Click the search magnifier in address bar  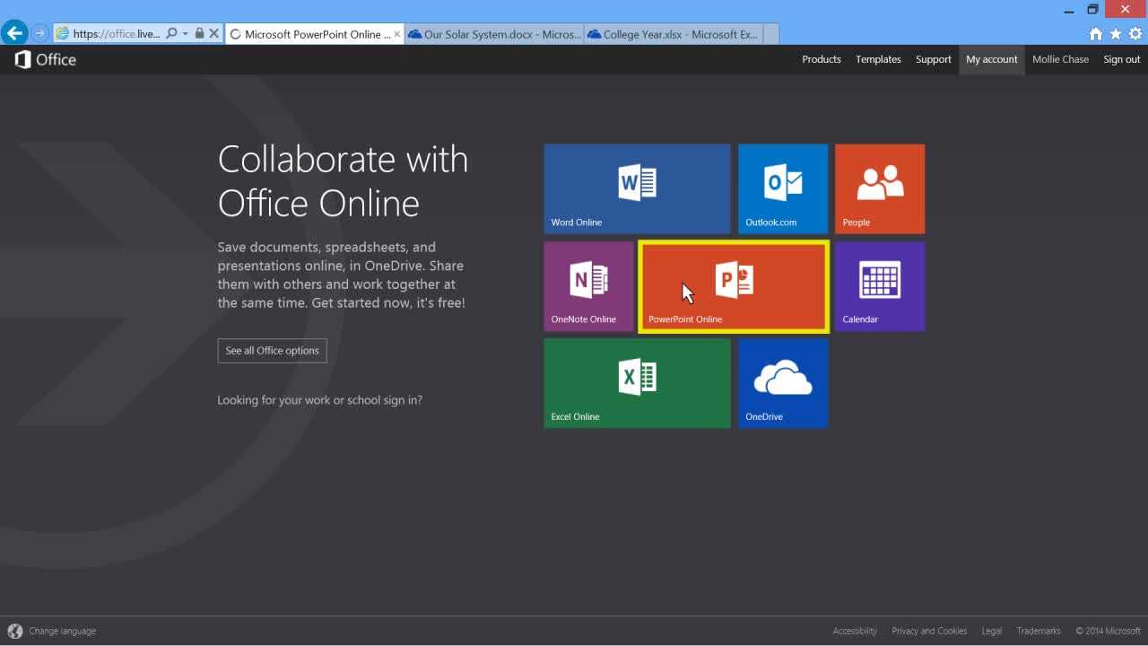click(171, 33)
